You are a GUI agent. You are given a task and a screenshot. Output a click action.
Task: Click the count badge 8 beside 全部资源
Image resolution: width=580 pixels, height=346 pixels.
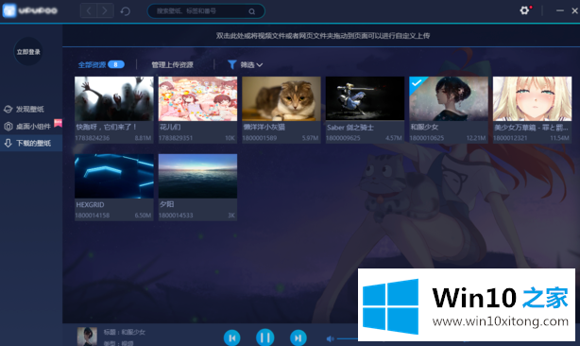pyautogui.click(x=116, y=65)
